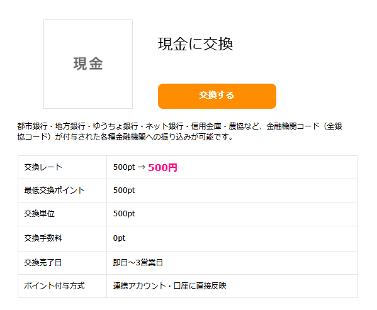This screenshot has height=310, width=377.
Task: Click the 500pt → rate text
Action: click(130, 167)
